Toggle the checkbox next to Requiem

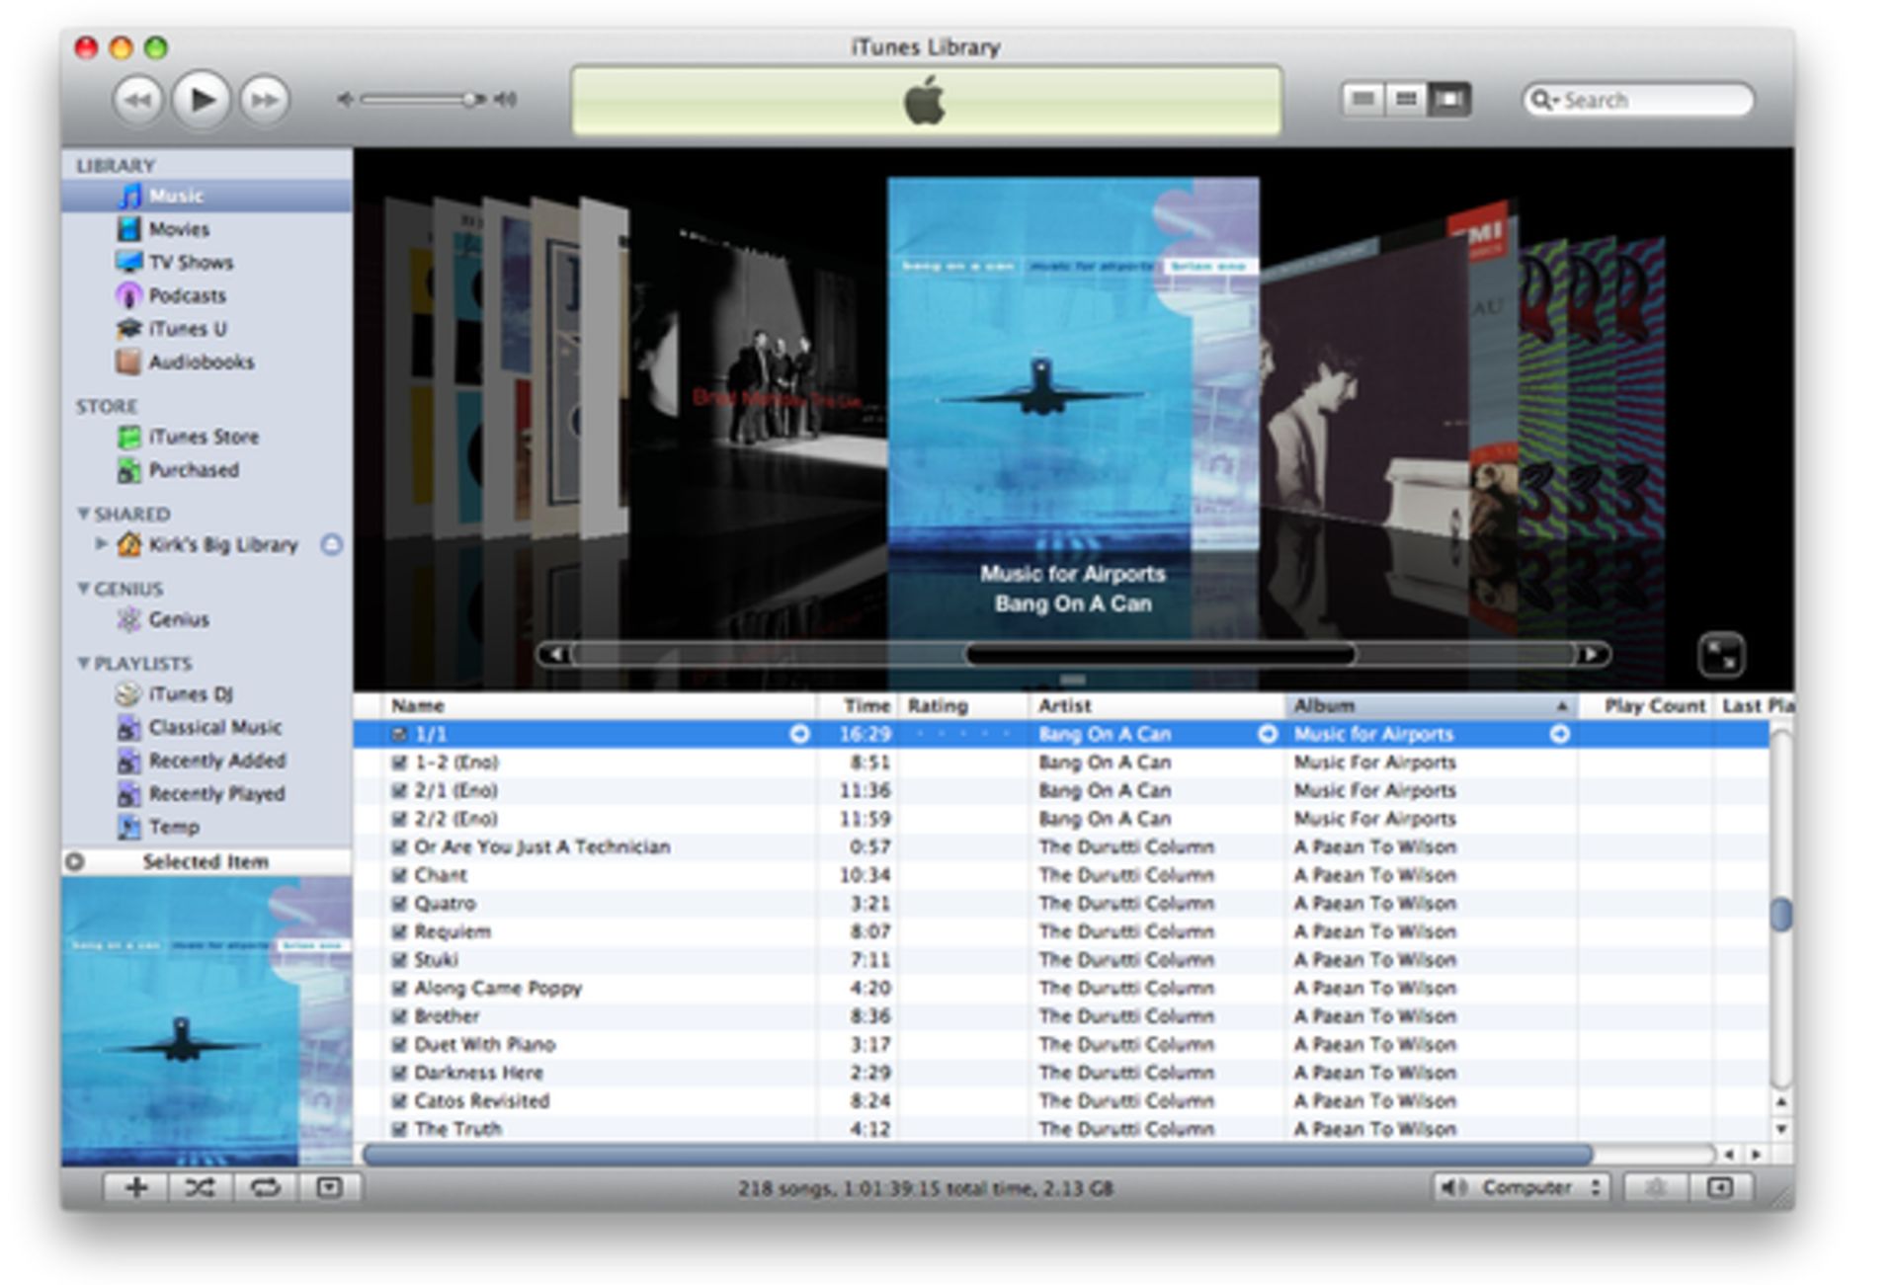pos(397,930)
